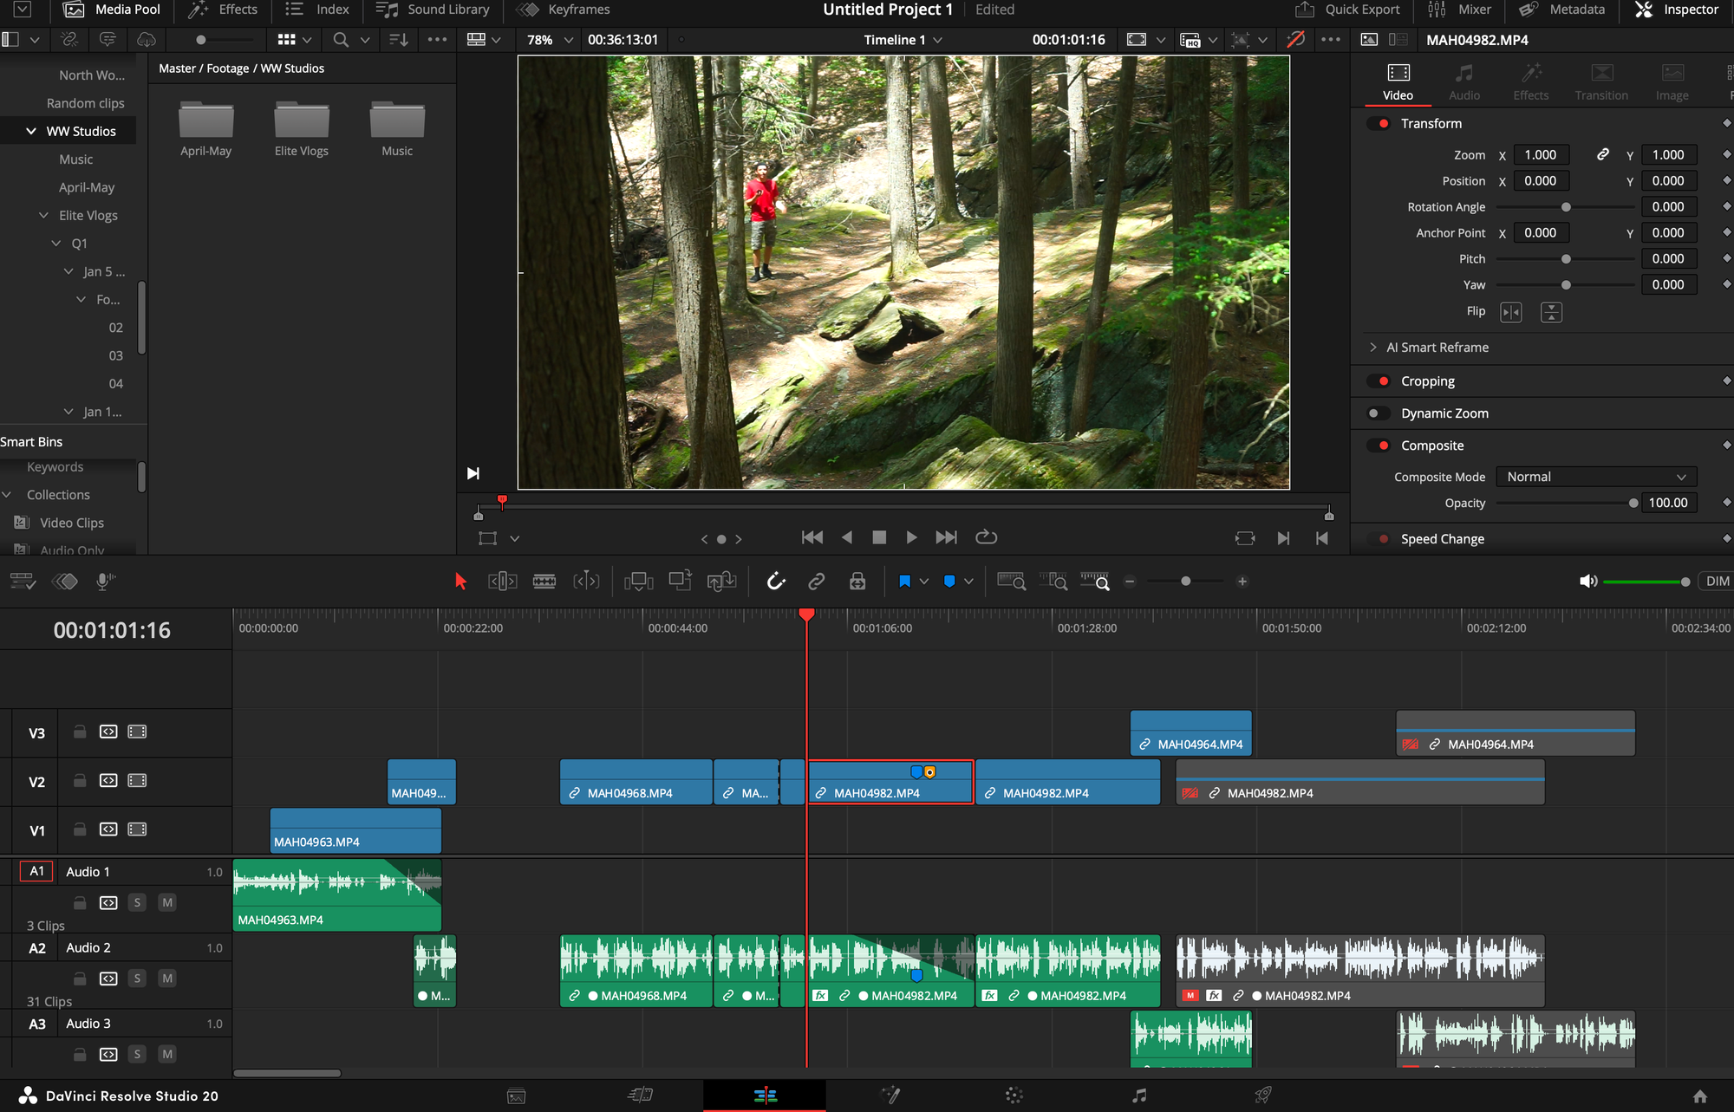This screenshot has width=1734, height=1112.
Task: Open the Keyframes panel
Action: pos(564,10)
